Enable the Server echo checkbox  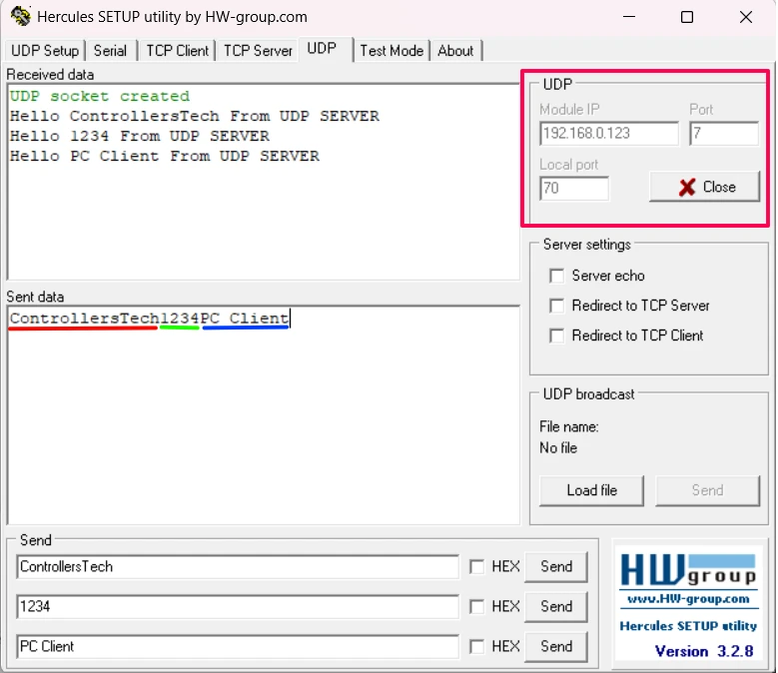coord(556,276)
